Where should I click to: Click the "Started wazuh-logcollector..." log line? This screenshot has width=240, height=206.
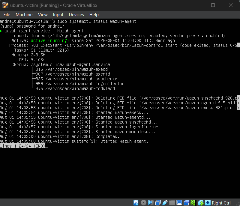(x=82, y=127)
